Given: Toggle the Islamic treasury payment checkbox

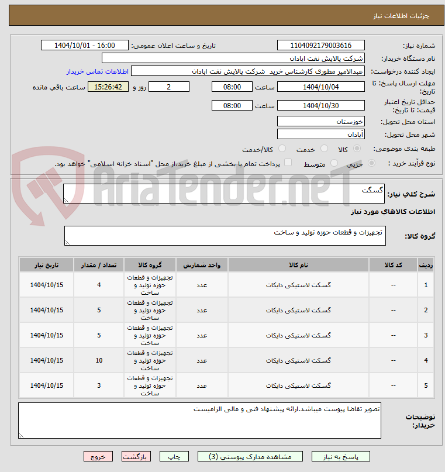Looking at the screenshot, I should (x=288, y=163).
